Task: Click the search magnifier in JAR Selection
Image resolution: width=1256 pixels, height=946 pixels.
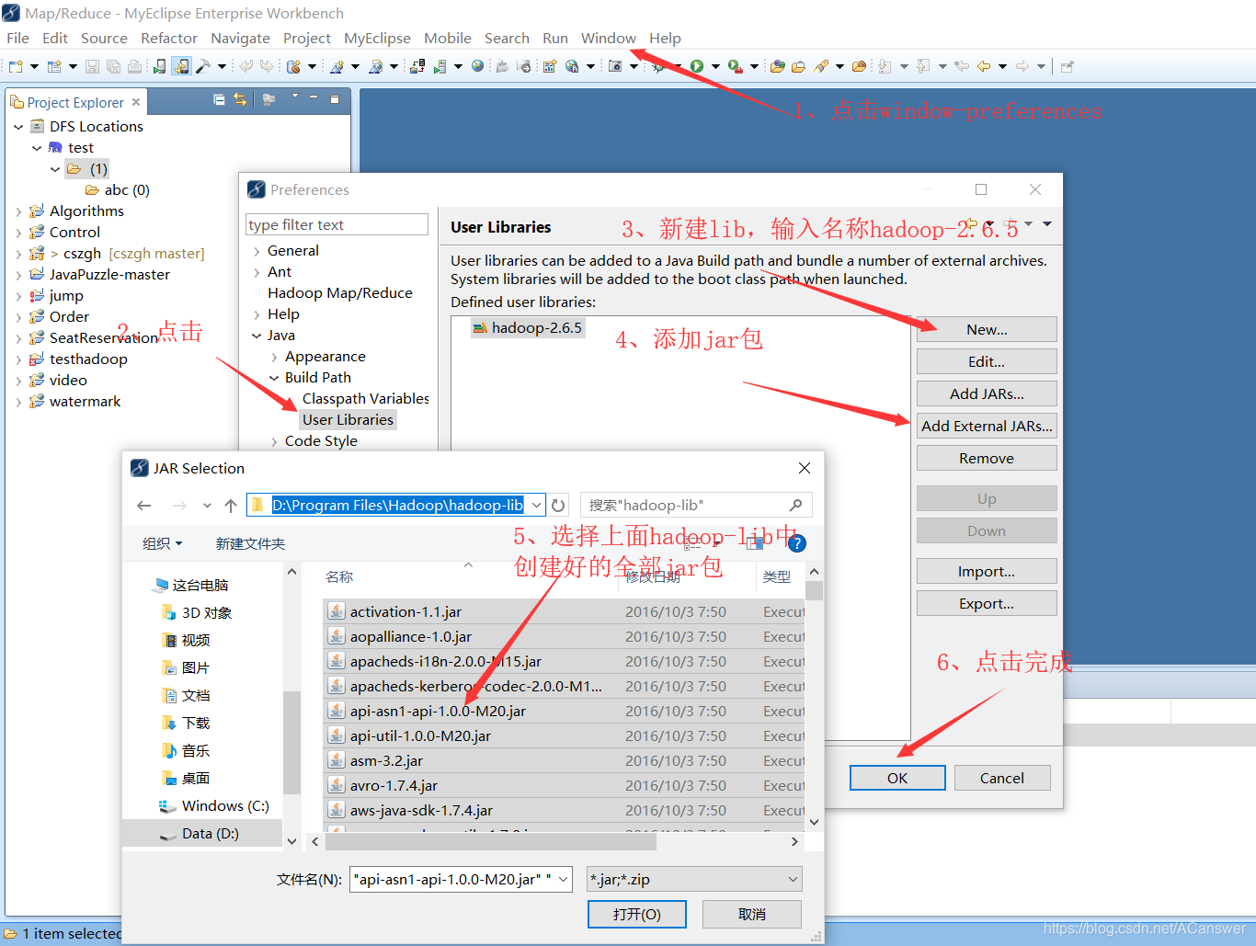Action: [795, 506]
